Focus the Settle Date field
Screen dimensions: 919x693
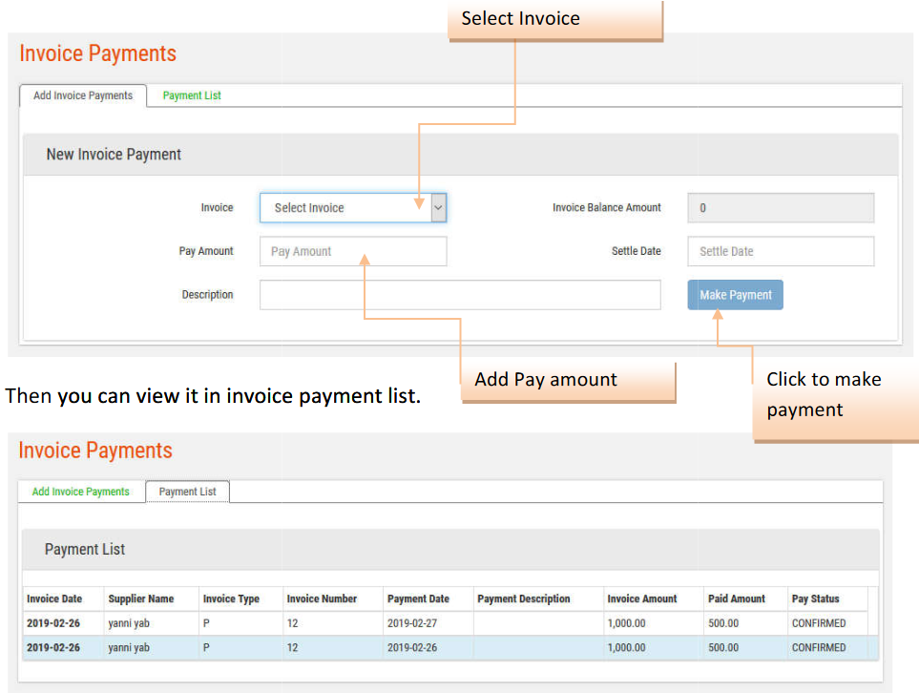[780, 251]
